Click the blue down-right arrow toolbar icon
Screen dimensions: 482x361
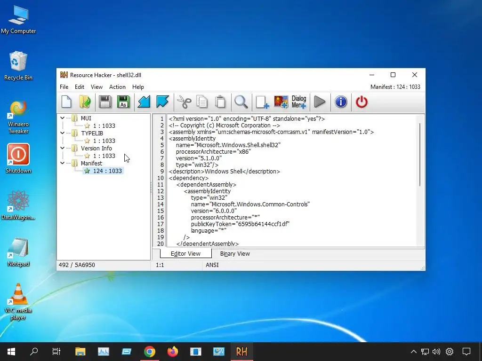(x=162, y=102)
